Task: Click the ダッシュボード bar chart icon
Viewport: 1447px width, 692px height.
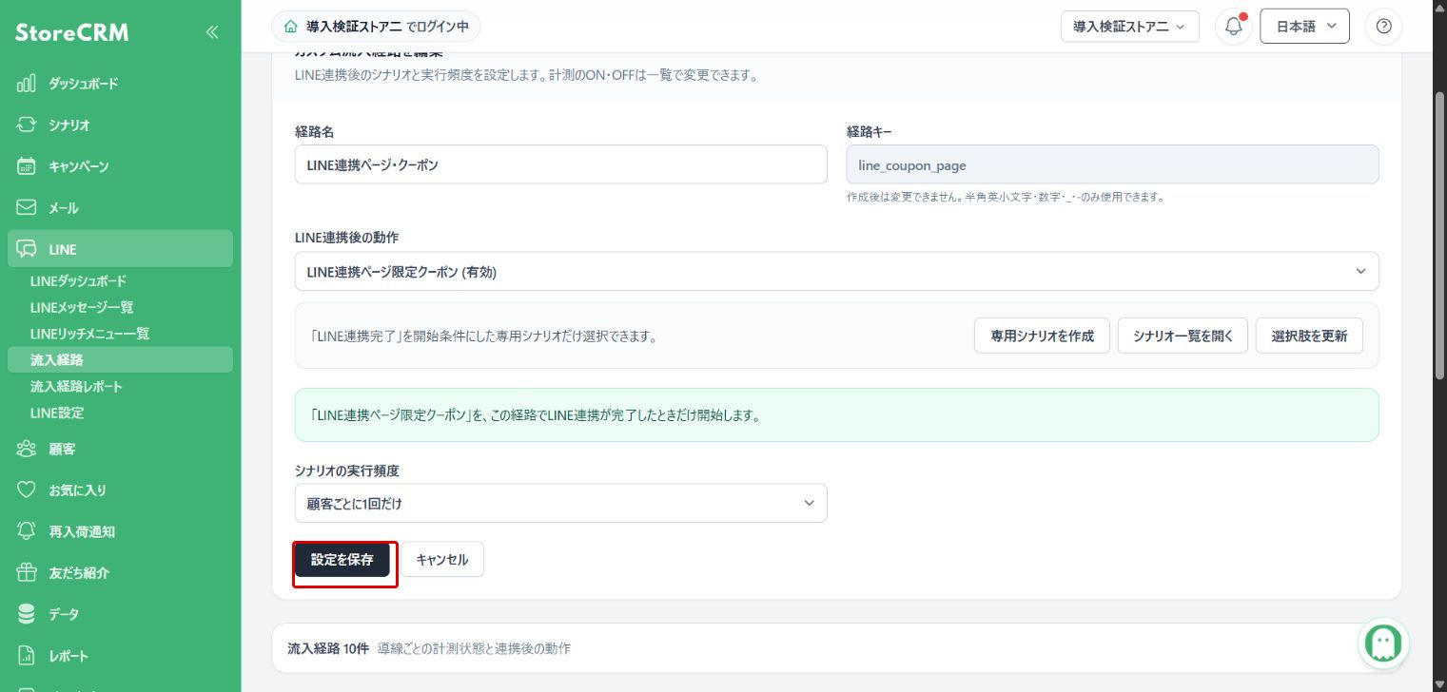Action: [x=27, y=84]
